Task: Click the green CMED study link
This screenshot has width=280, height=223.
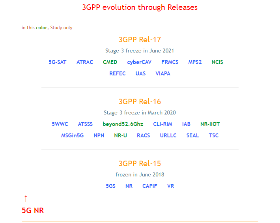Action: 110,62
